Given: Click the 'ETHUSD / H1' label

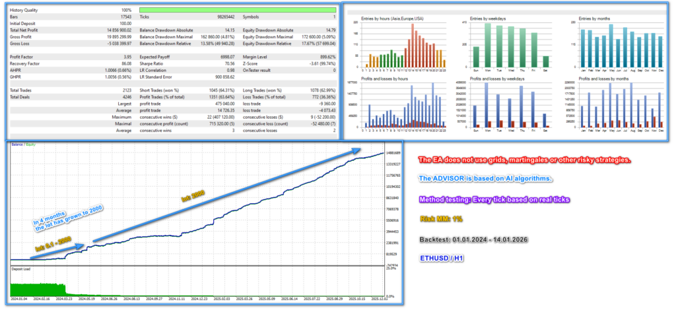Looking at the screenshot, I should [x=442, y=259].
